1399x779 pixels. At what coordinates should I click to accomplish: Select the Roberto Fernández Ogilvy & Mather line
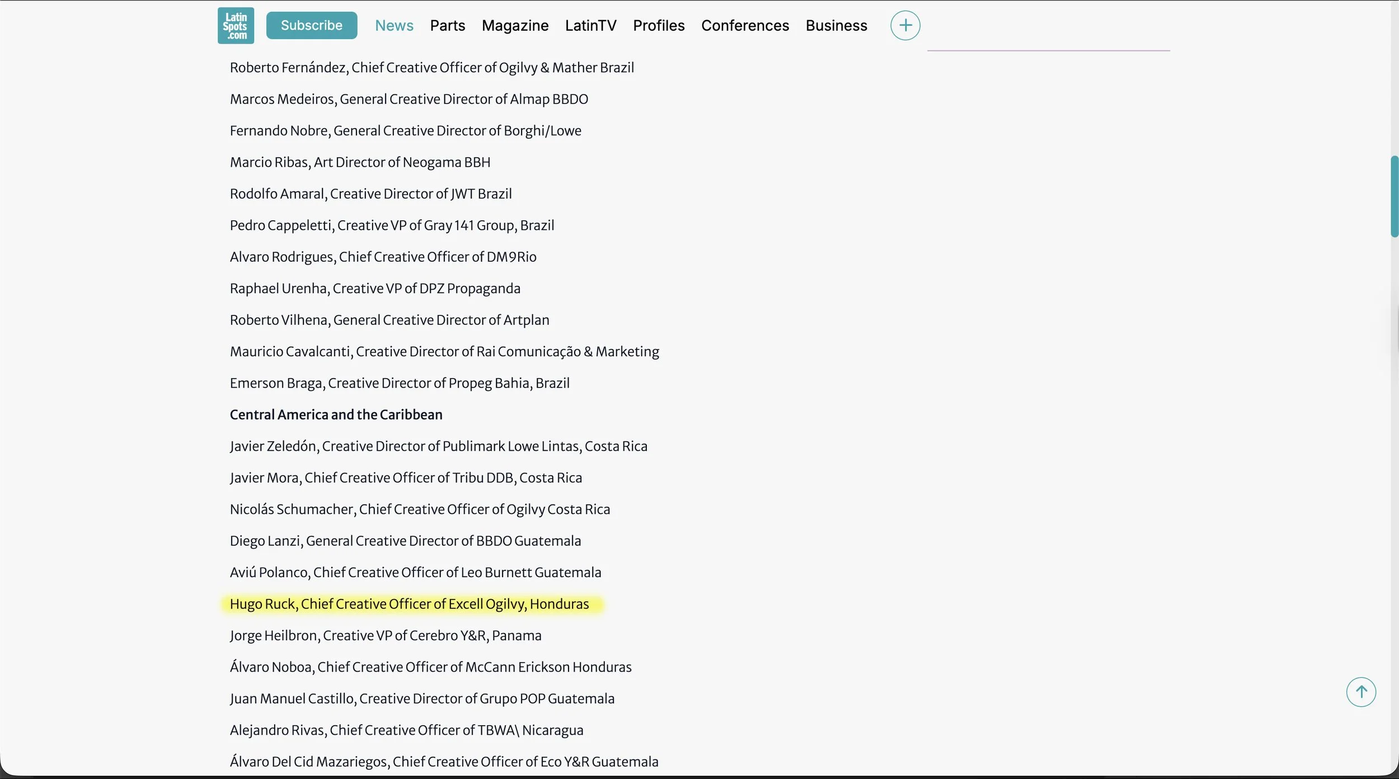point(431,68)
